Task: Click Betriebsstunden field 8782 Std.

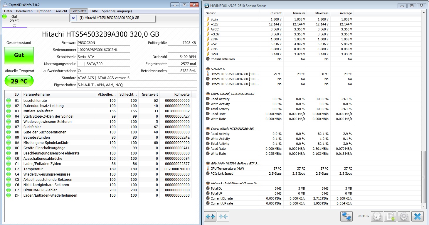Action: (x=182, y=71)
